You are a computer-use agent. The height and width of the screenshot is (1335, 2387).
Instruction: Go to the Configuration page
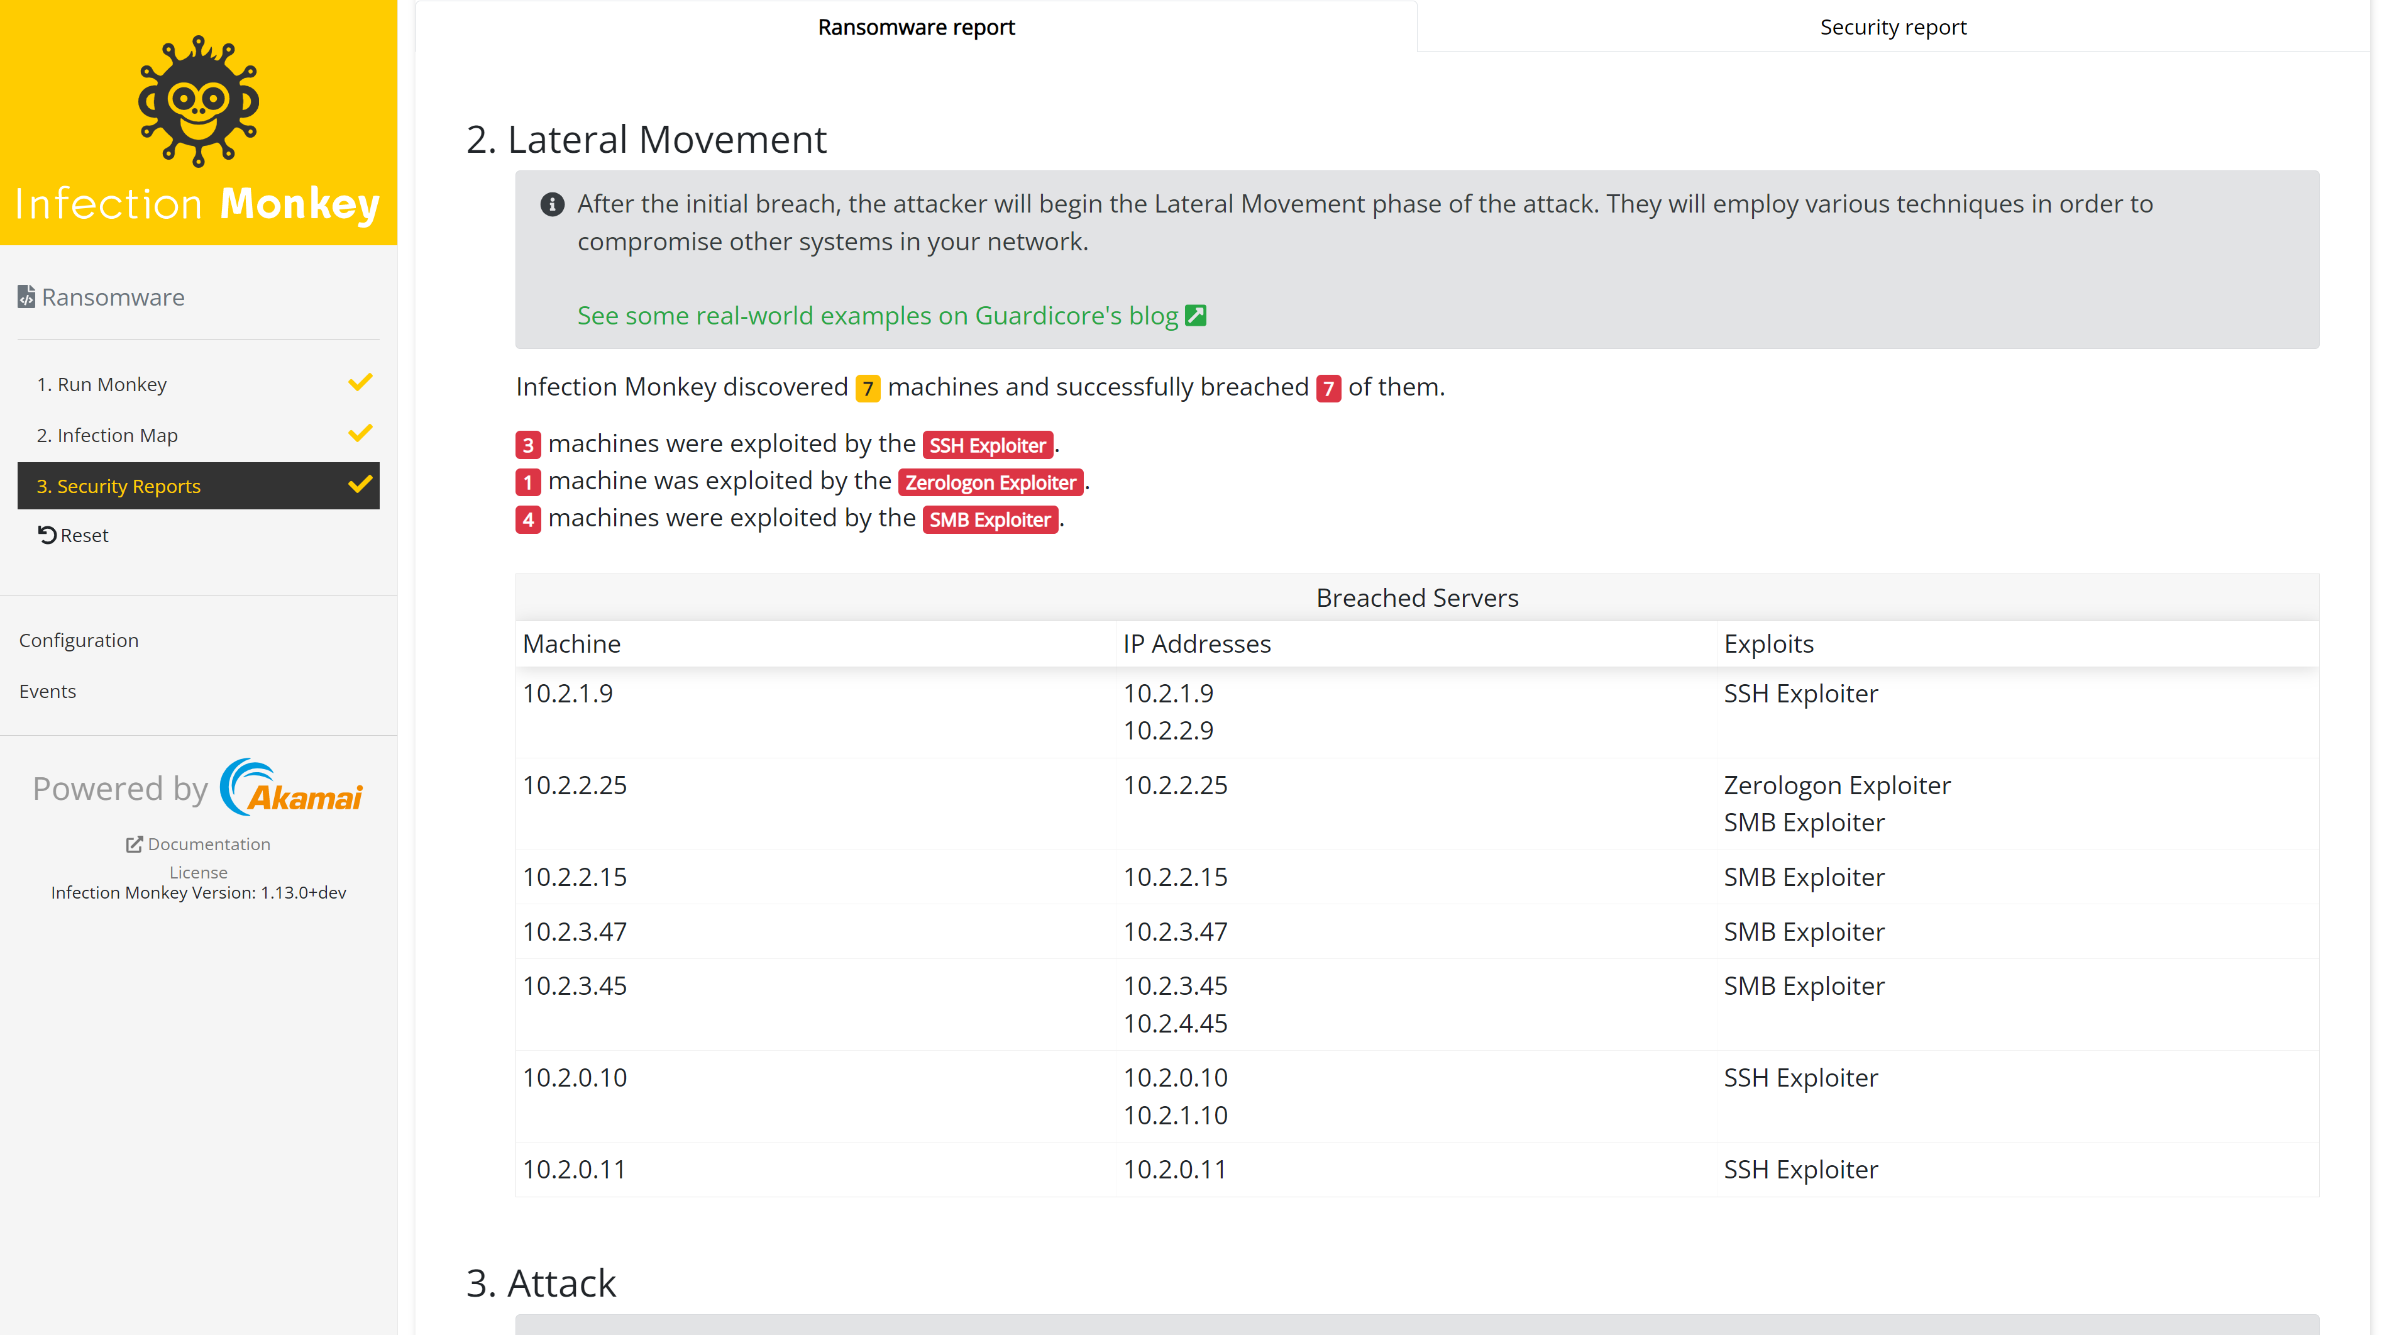coord(79,641)
